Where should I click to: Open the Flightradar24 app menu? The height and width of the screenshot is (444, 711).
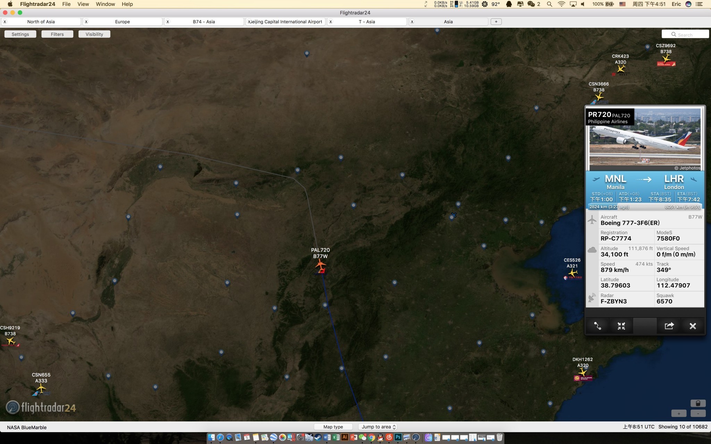37,4
